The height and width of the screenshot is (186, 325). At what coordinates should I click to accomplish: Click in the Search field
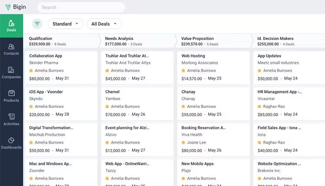point(81,7)
